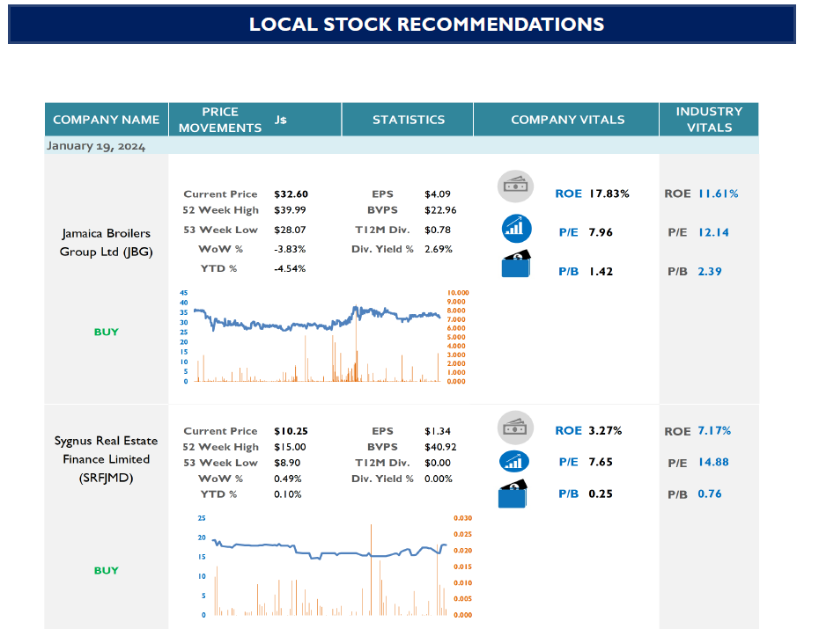
Task: Select the COMPANY NAME column header
Action: (106, 120)
